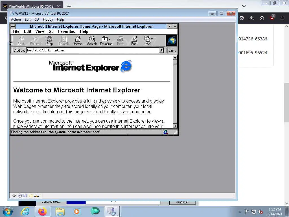Click the muted volume tray icon

pyautogui.click(x=260, y=212)
